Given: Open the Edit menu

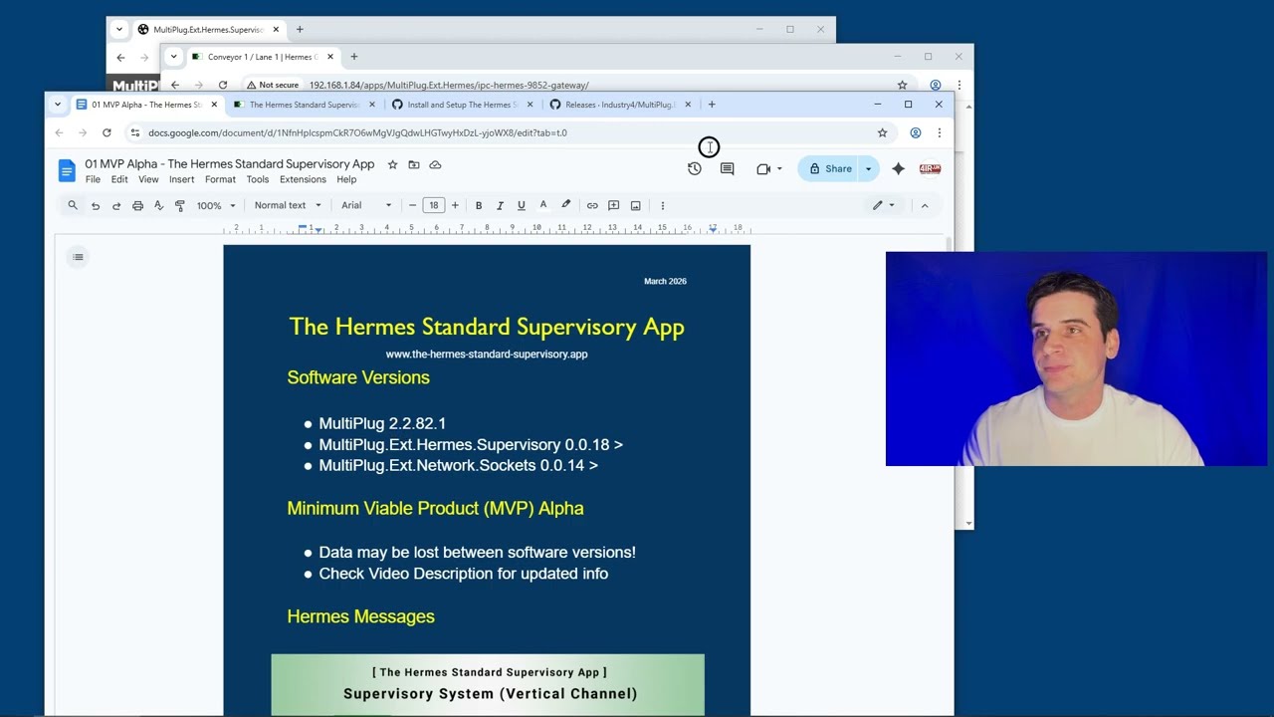Looking at the screenshot, I should 119,179.
